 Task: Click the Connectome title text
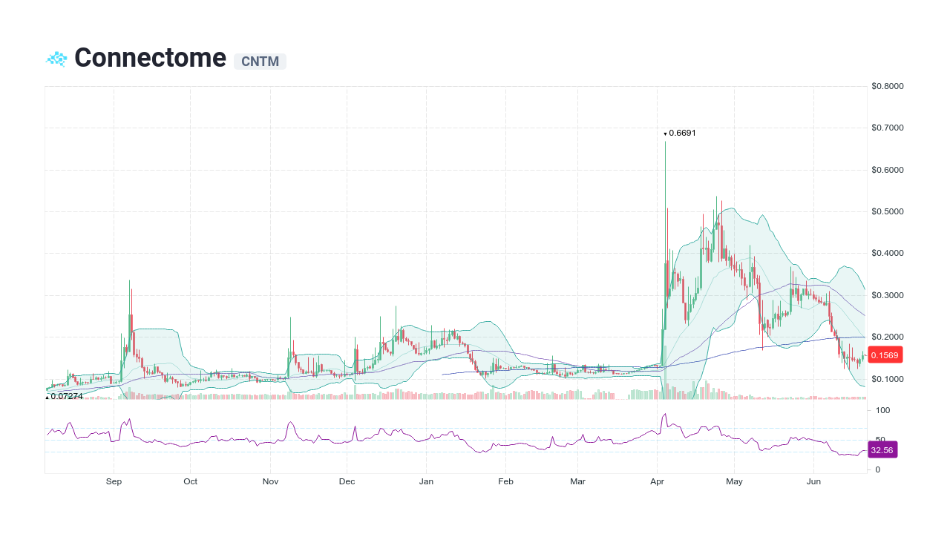pyautogui.click(x=149, y=57)
